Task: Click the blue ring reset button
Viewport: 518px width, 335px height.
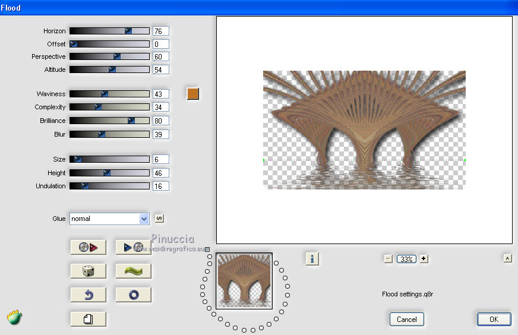Action: tap(133, 295)
